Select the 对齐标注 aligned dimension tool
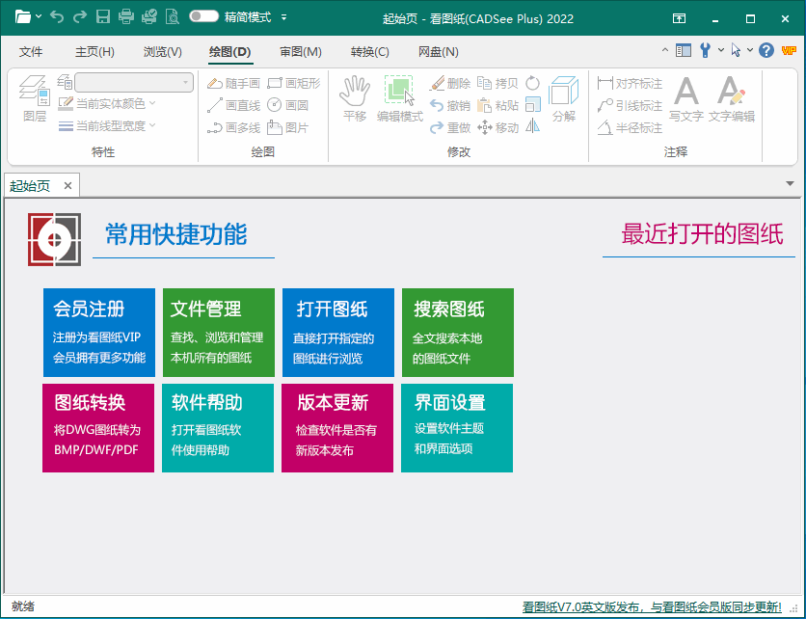Image resolution: width=806 pixels, height=619 pixels. [630, 83]
